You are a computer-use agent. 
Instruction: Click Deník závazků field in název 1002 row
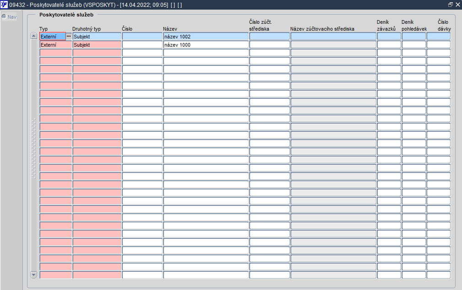coord(389,36)
